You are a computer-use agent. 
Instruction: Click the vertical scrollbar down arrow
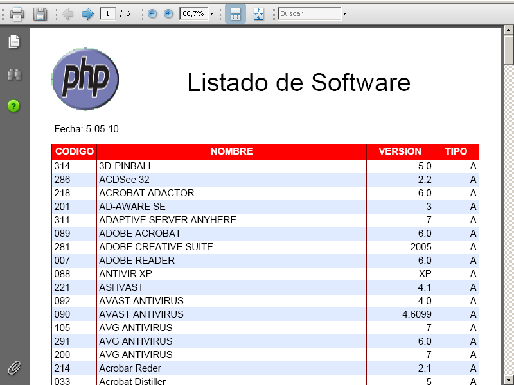click(508, 380)
